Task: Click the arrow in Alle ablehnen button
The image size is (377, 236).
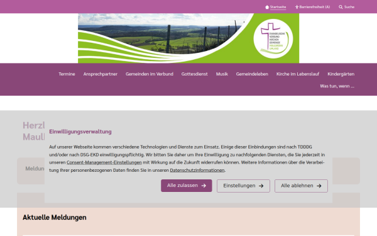Action: coord(319,186)
